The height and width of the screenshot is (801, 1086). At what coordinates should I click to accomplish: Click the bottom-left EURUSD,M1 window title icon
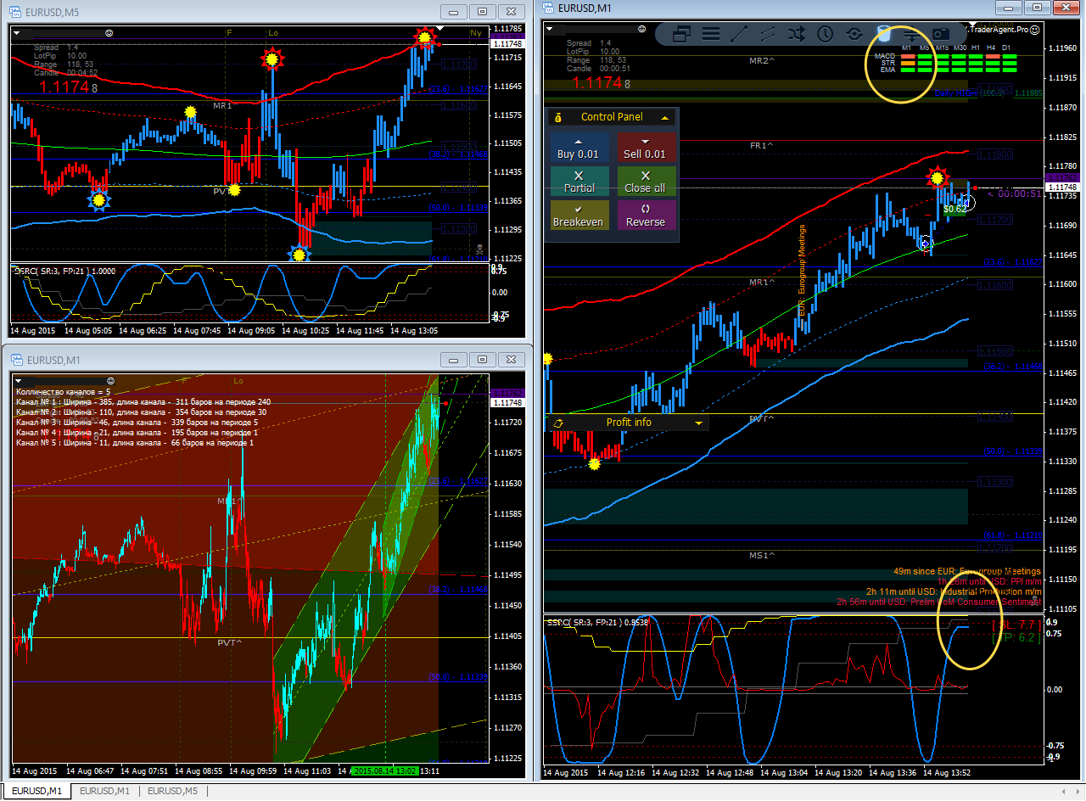point(16,359)
